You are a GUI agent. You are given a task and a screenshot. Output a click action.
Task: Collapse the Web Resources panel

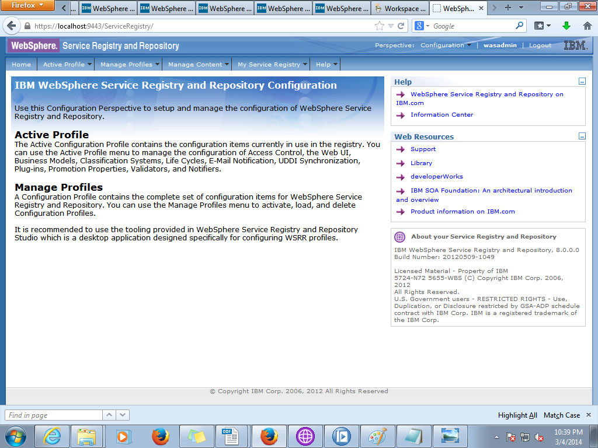(582, 136)
